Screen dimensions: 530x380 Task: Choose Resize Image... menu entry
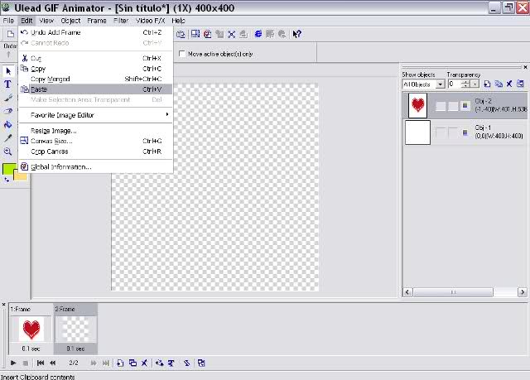[x=96, y=131]
